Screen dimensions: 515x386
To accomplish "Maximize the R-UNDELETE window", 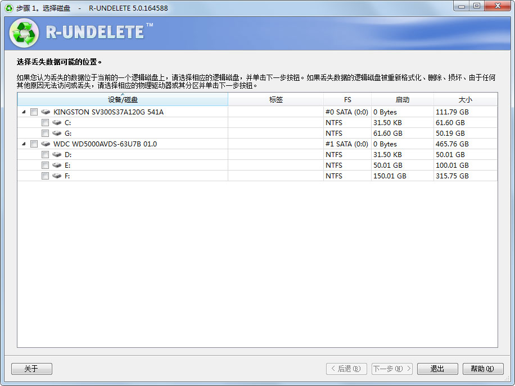I will click(476, 6).
